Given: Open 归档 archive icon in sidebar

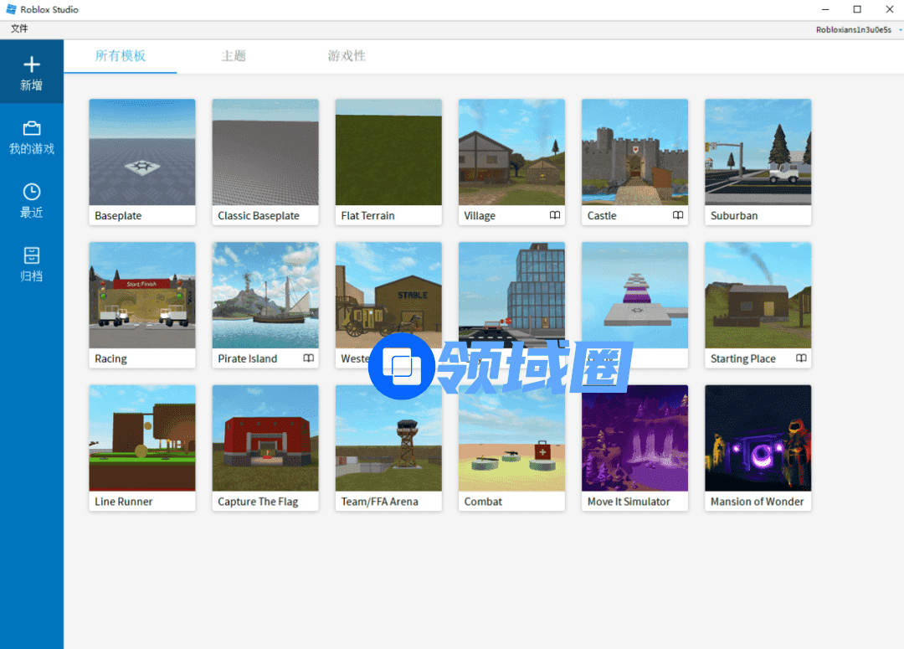Looking at the screenshot, I should tap(32, 255).
